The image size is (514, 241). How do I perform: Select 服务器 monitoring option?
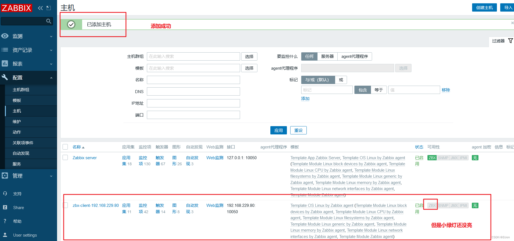327,56
